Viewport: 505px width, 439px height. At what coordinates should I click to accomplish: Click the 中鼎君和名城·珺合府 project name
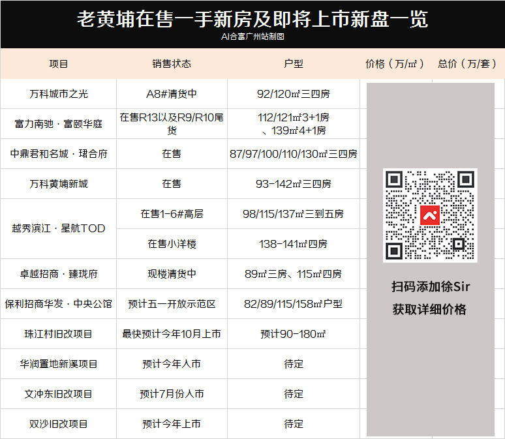pyautogui.click(x=59, y=154)
